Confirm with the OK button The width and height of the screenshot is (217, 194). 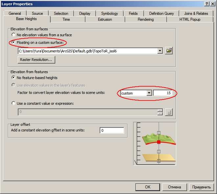[x=148, y=187]
